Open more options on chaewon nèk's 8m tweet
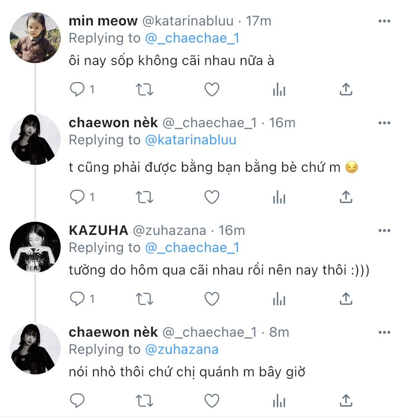The image size is (405, 417). pyautogui.click(x=384, y=332)
